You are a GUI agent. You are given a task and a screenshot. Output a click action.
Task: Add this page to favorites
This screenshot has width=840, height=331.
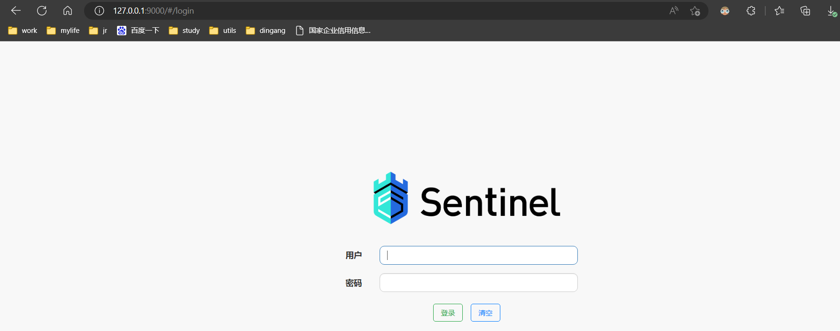[x=695, y=11]
